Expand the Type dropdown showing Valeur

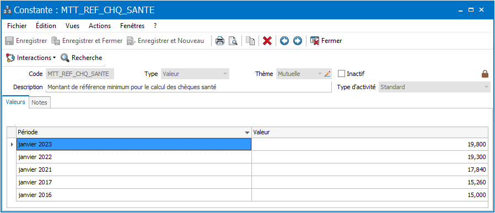(x=225, y=74)
